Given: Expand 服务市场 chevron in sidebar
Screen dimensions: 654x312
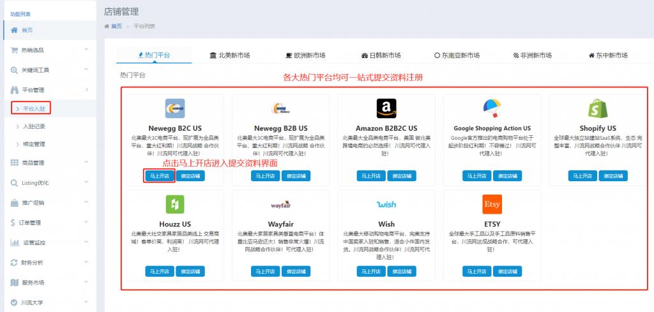Looking at the screenshot, I should coord(86,282).
